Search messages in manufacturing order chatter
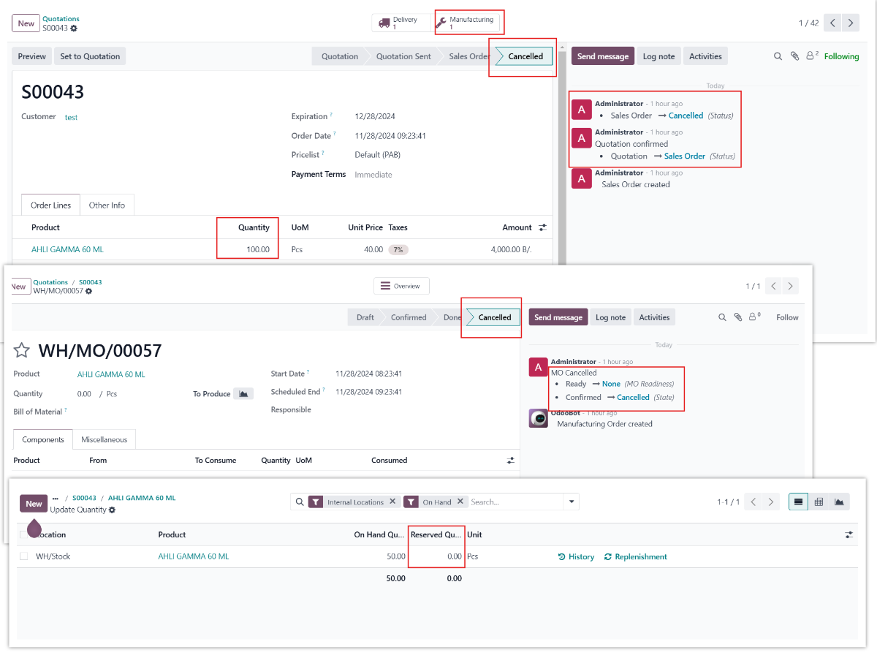Viewport: 877px width, 658px height. tap(722, 317)
